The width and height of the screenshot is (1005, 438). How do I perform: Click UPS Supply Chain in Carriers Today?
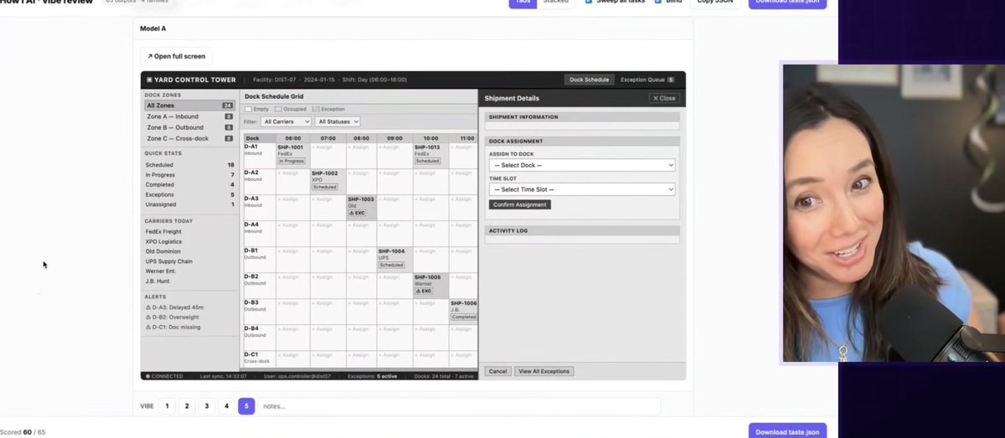(169, 262)
